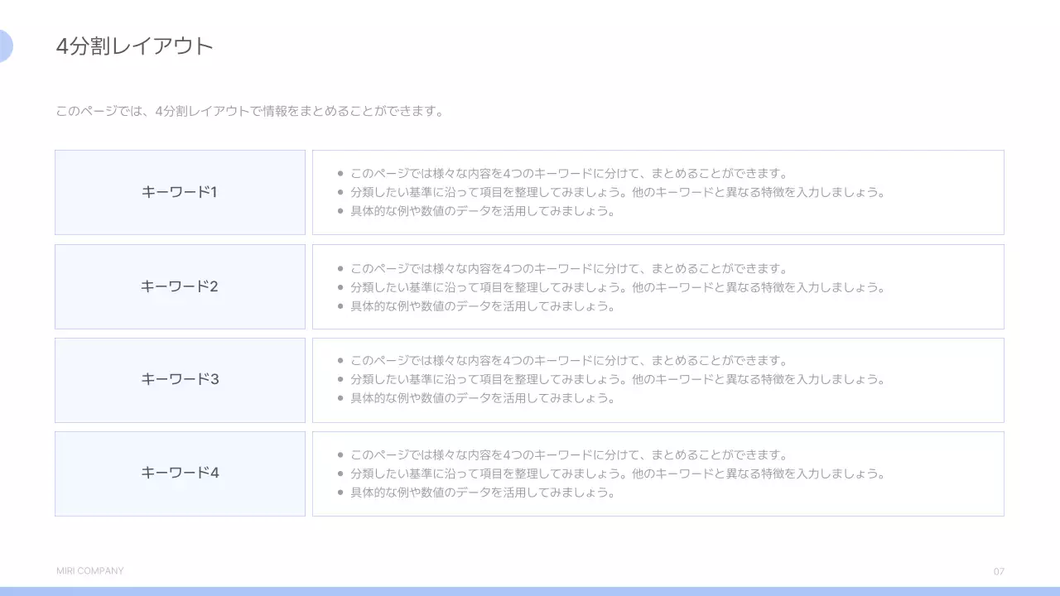Viewport: 1060px width, 596px height.
Task: Select second bullet line in キーワード1 description
Action: point(617,193)
